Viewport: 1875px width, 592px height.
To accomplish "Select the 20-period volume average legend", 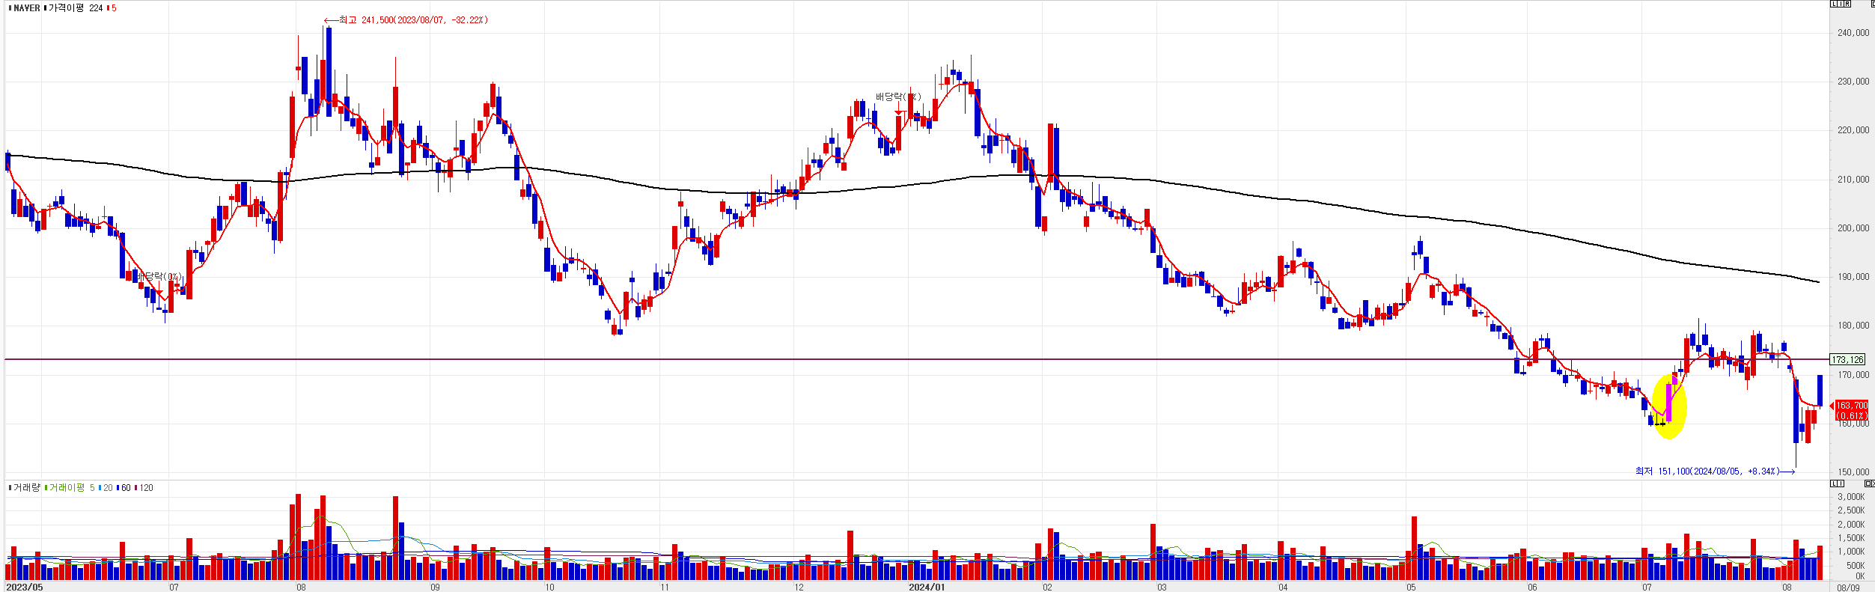I will click(x=106, y=488).
